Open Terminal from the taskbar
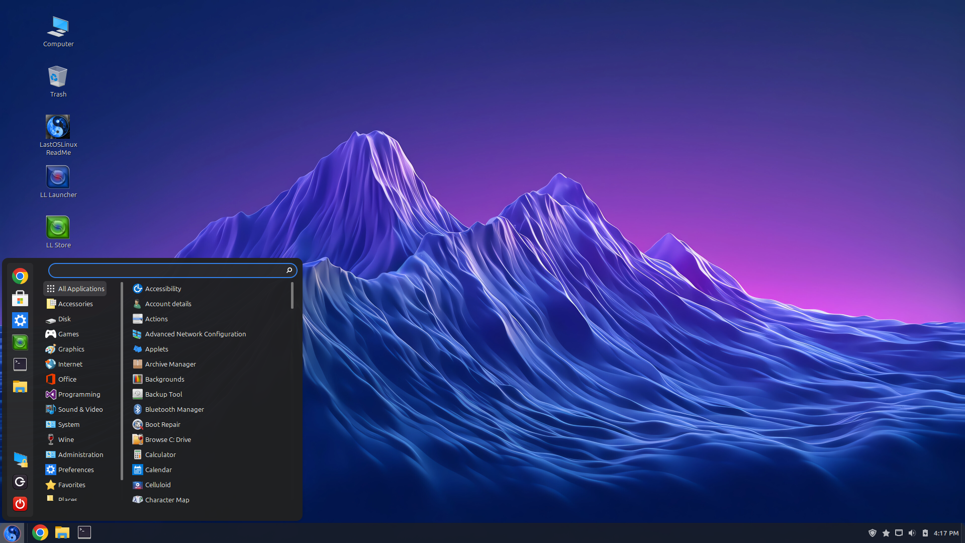 coord(84,532)
